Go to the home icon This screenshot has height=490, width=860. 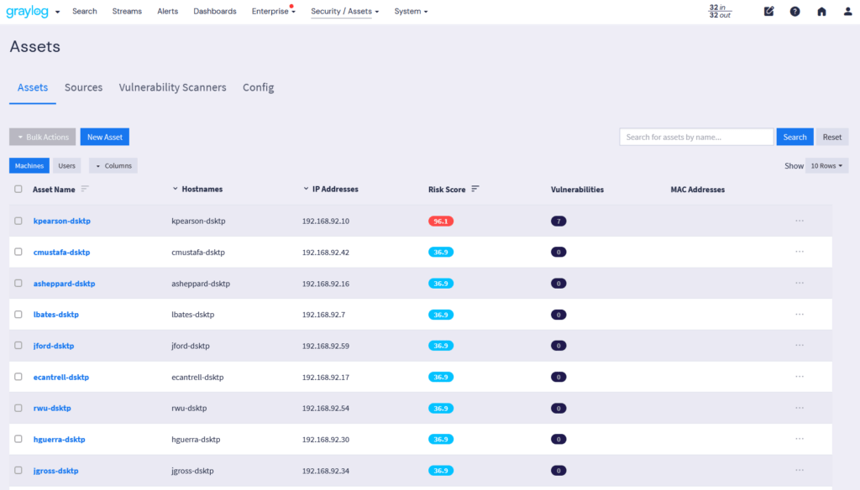coord(821,12)
